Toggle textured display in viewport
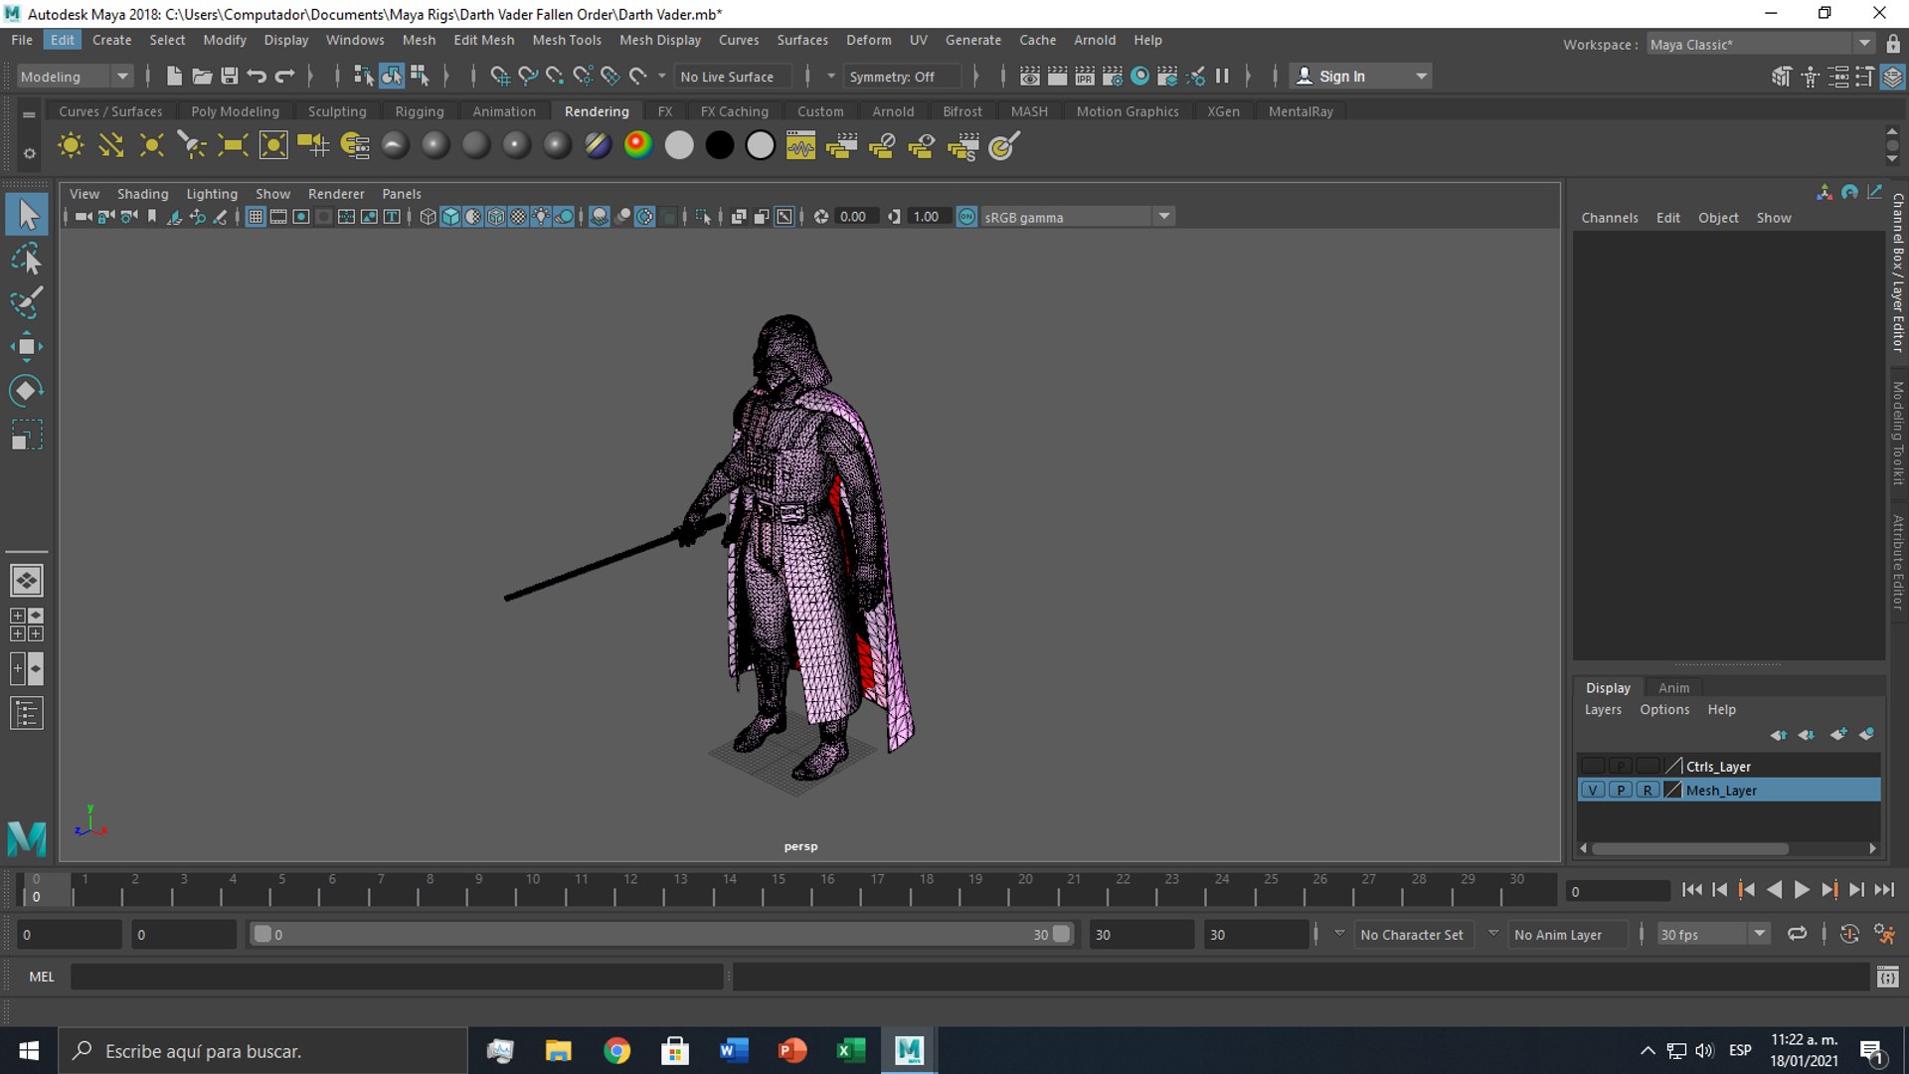Screen dimensions: 1909x1074 click(x=519, y=217)
